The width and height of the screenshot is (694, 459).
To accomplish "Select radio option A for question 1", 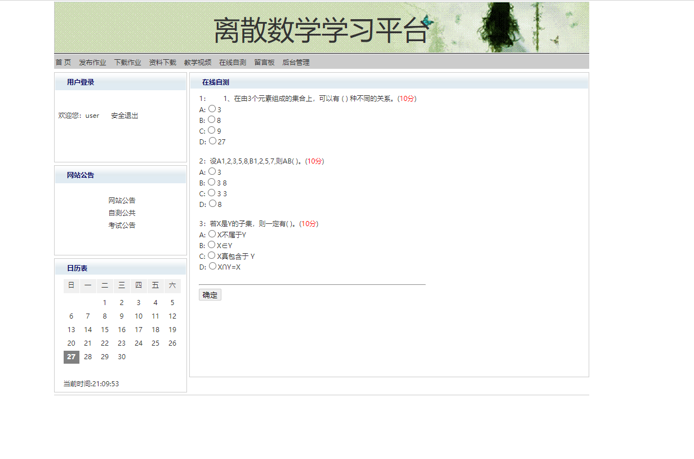I will tap(211, 109).
